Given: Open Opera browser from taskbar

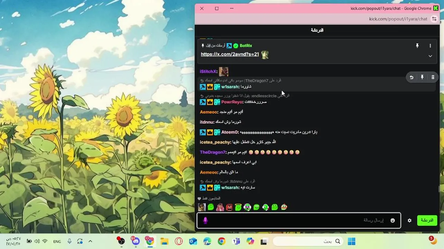Looking at the screenshot, I should click(179, 241).
